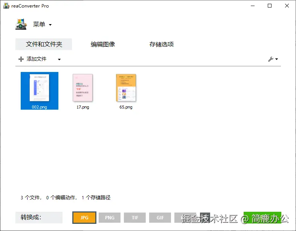The height and width of the screenshot is (231, 296).
Task: Maximize the reaConverter Pro window
Action: tap(270, 6)
